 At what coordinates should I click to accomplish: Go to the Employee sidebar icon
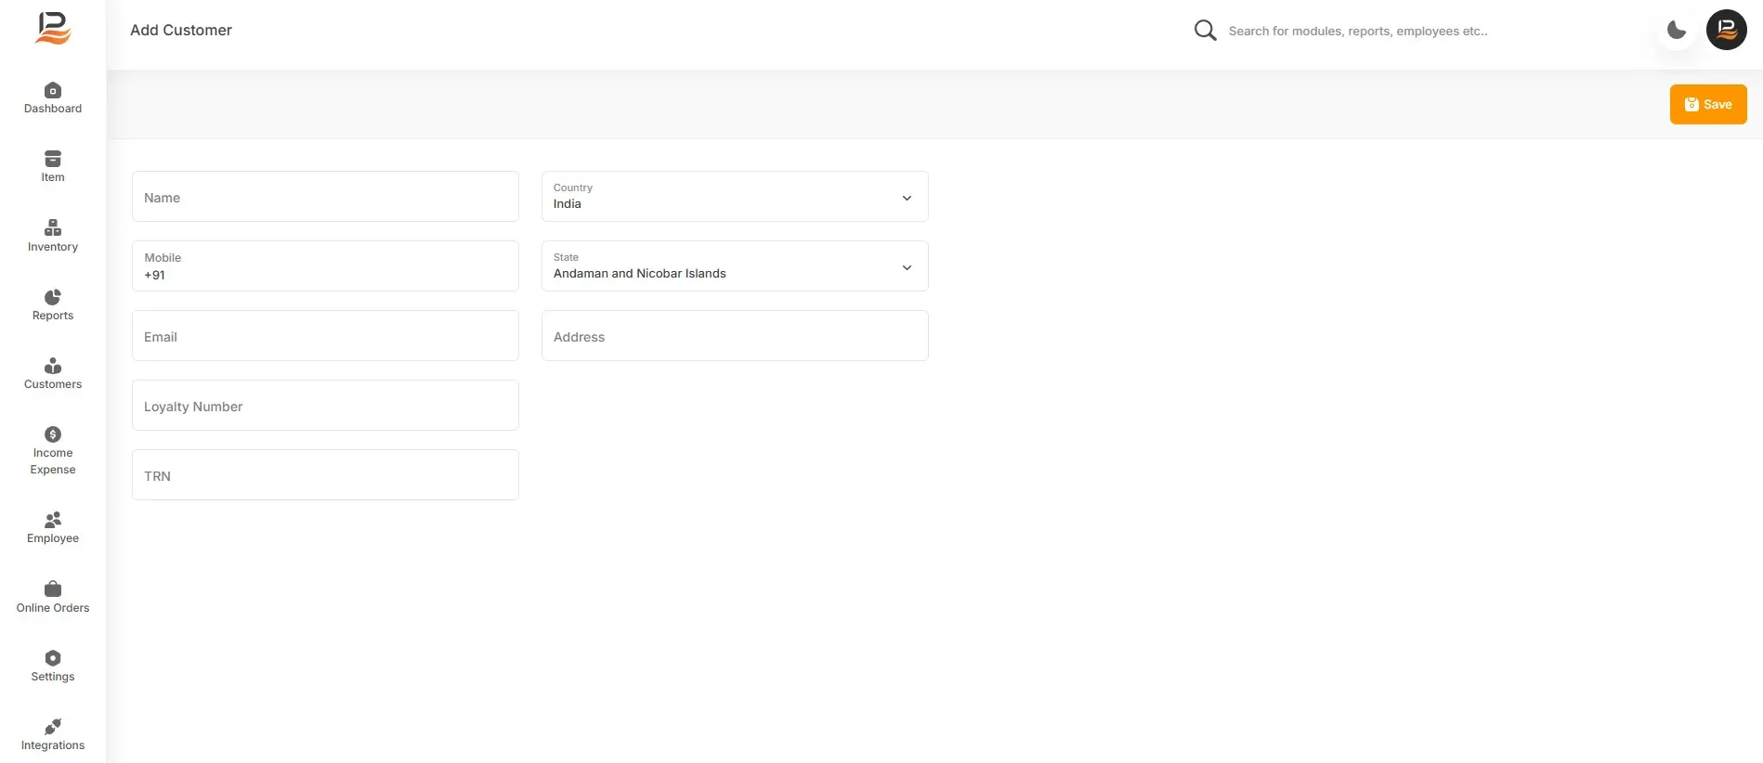click(x=53, y=520)
